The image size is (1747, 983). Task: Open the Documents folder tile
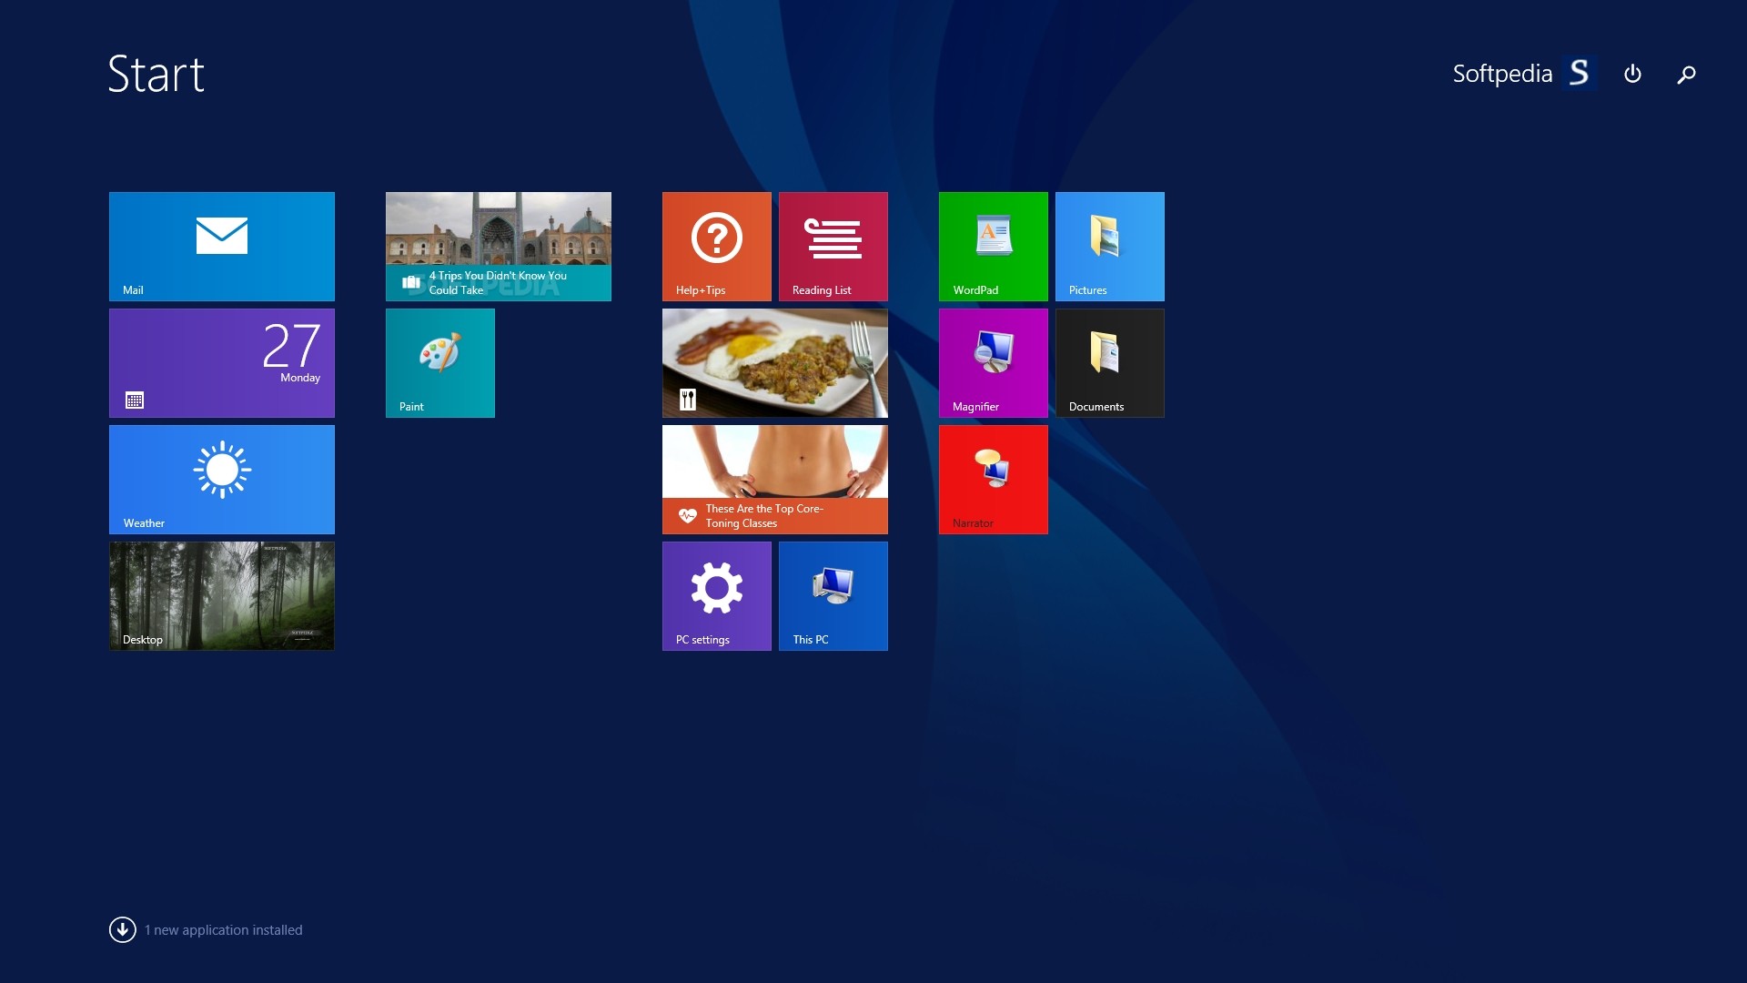pos(1109,362)
